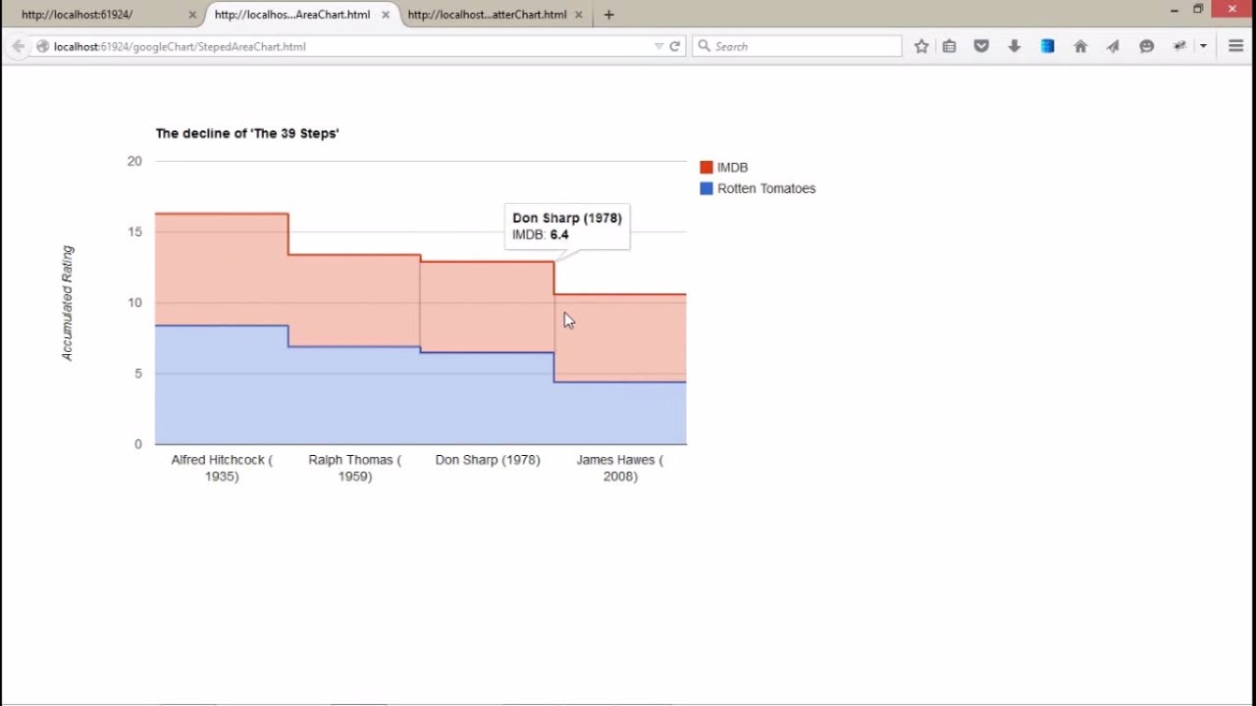Close the atterChart.html tab
The width and height of the screenshot is (1256, 706).
point(578,15)
